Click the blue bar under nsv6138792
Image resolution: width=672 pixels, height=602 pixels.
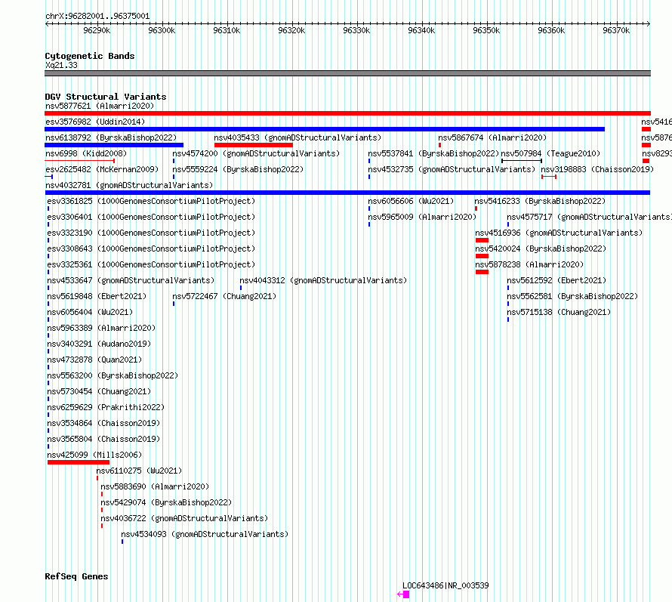click(114, 145)
